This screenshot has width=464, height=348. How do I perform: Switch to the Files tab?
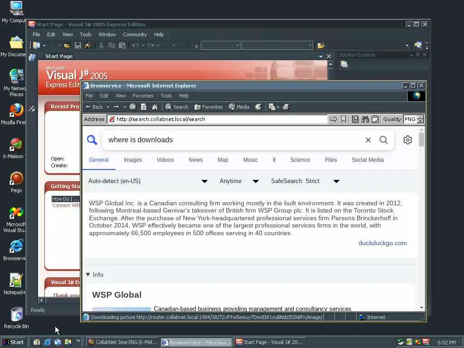331,160
